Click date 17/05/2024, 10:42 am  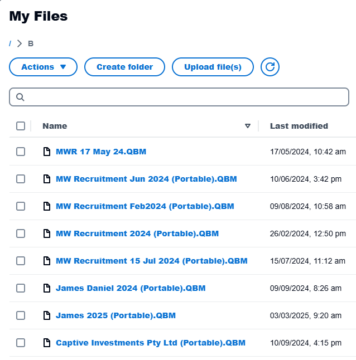click(308, 152)
